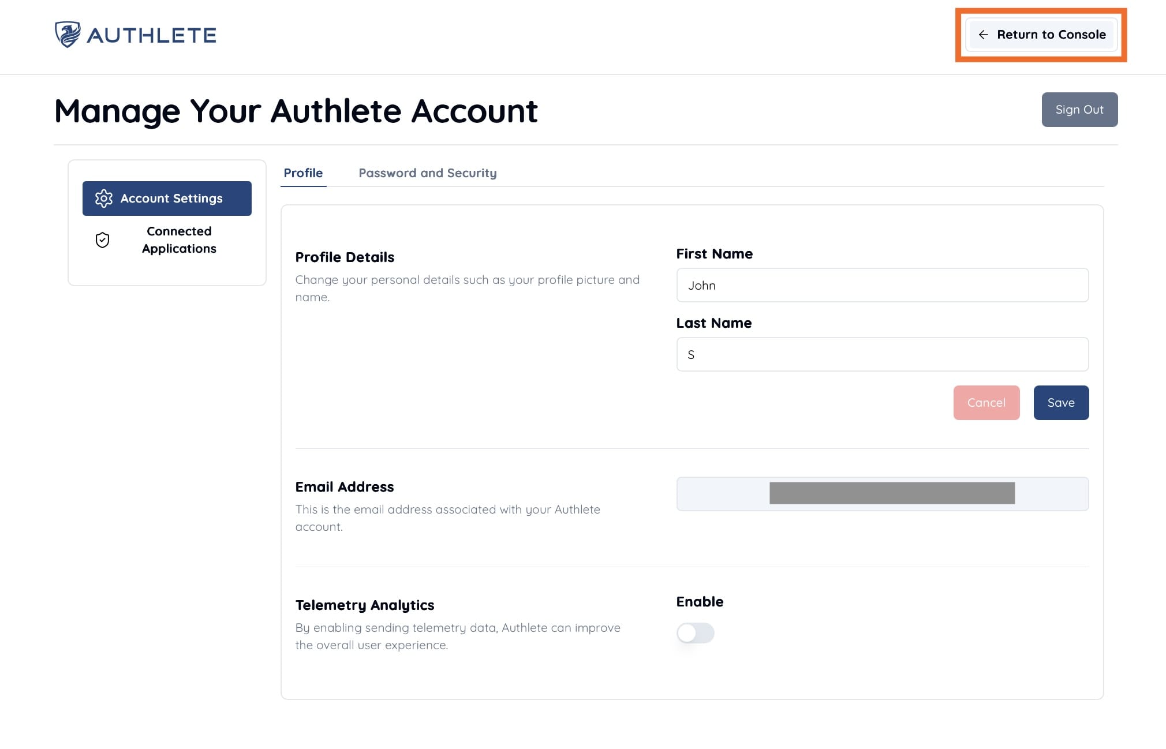
Task: Click the Enable label above the toggle
Action: point(700,602)
